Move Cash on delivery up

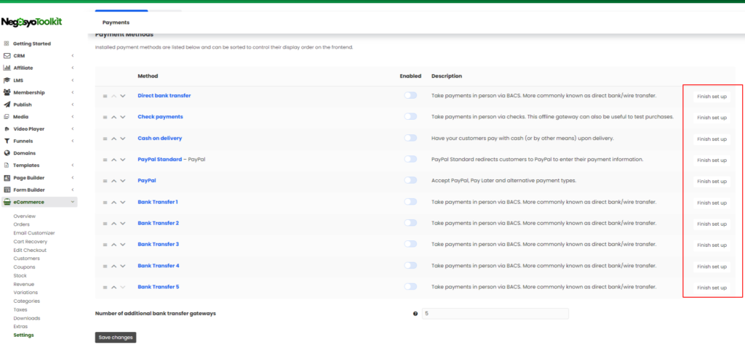tap(113, 139)
